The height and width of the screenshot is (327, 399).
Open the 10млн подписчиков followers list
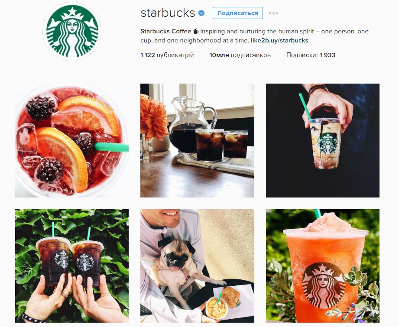[240, 55]
